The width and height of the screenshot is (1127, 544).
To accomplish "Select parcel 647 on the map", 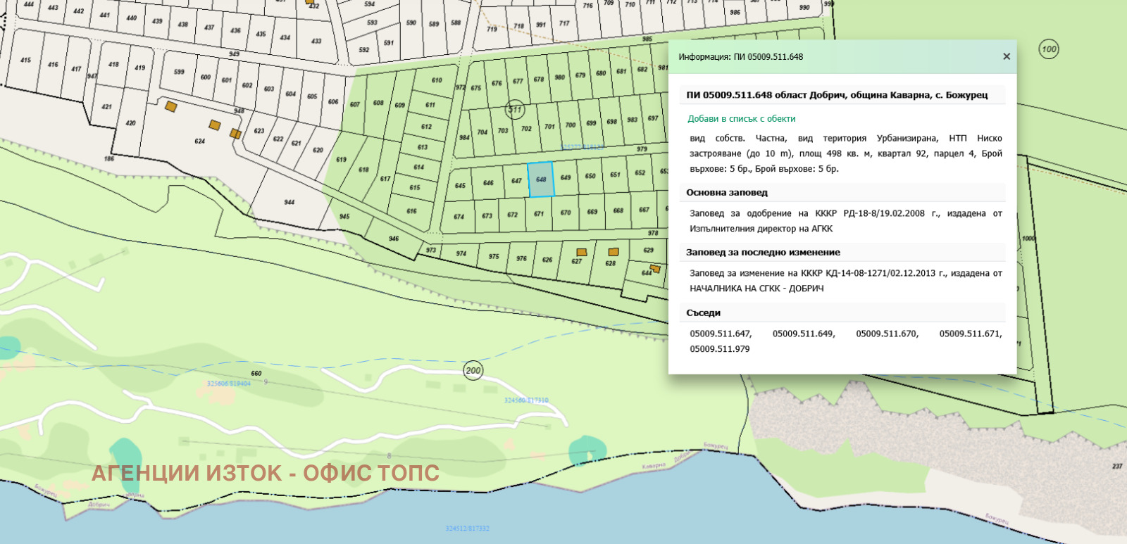I will pyautogui.click(x=516, y=181).
